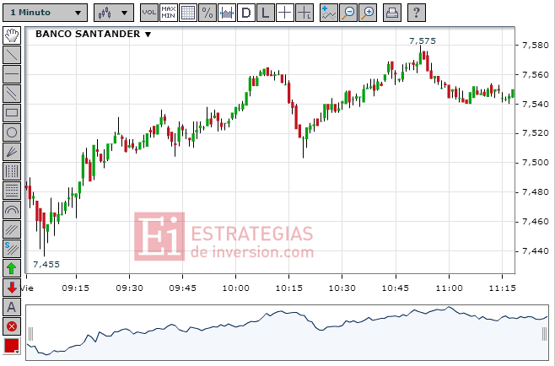Grab the left navigator range handle
The height and width of the screenshot is (366, 555).
[x=31, y=334]
